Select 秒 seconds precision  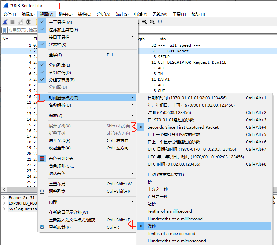click(x=204, y=182)
